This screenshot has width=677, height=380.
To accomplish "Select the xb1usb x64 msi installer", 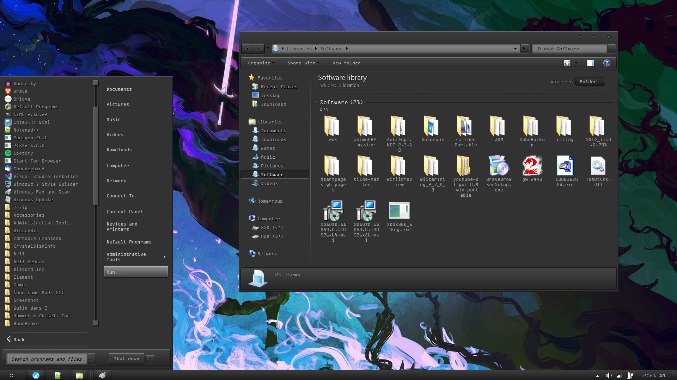I will click(x=333, y=221).
